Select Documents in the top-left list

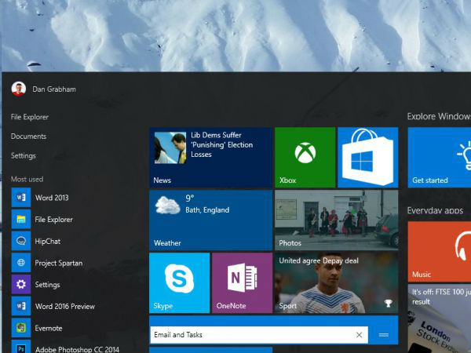pyautogui.click(x=28, y=136)
